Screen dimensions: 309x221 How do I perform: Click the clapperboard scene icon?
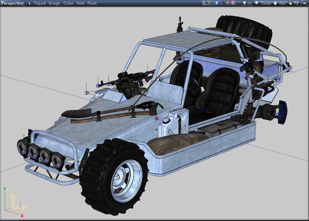pos(239,3)
